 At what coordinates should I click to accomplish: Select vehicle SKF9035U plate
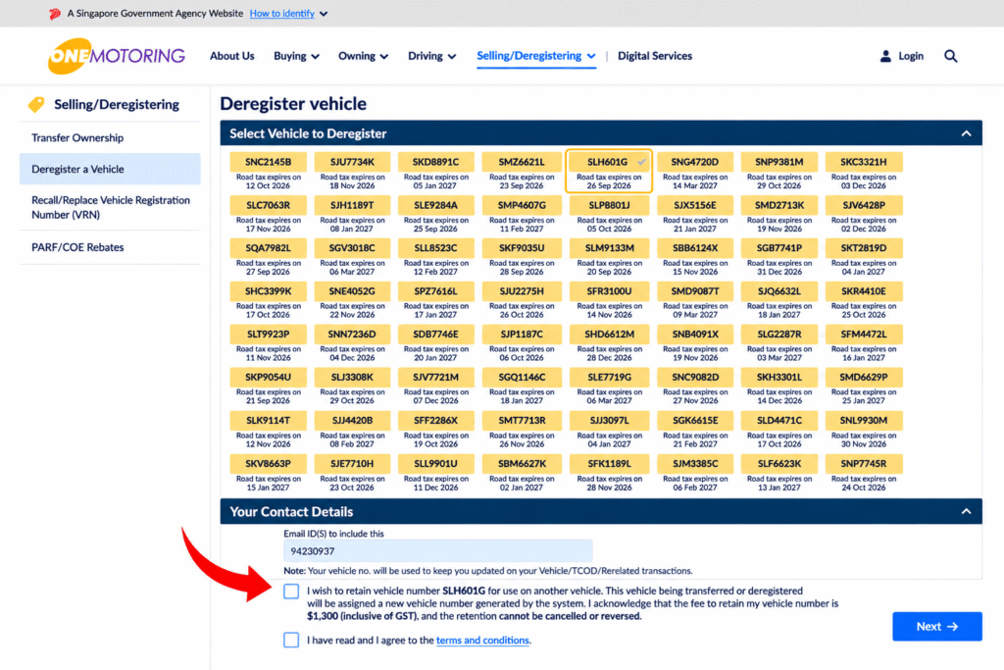(x=522, y=248)
